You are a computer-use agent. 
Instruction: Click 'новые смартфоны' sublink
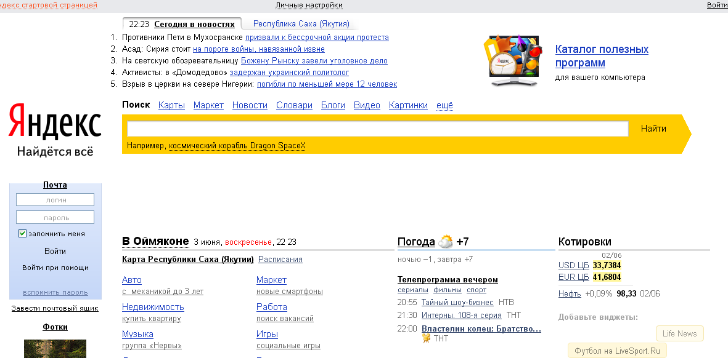290,292
